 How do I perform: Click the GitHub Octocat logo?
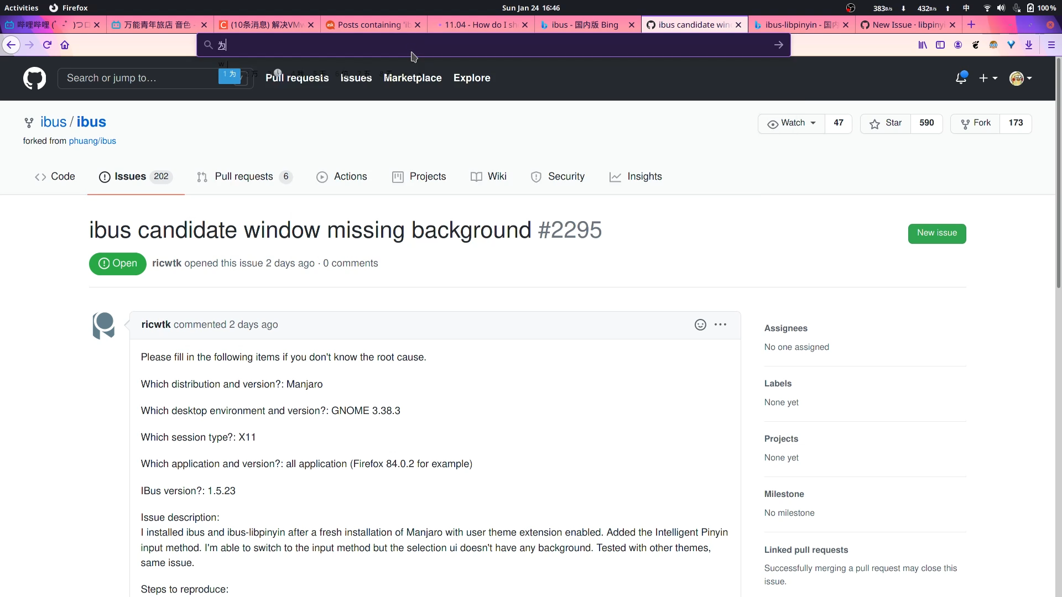click(x=34, y=78)
